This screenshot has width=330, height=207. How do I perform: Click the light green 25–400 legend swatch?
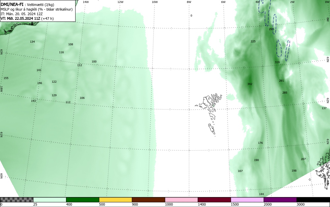click(x=50, y=200)
